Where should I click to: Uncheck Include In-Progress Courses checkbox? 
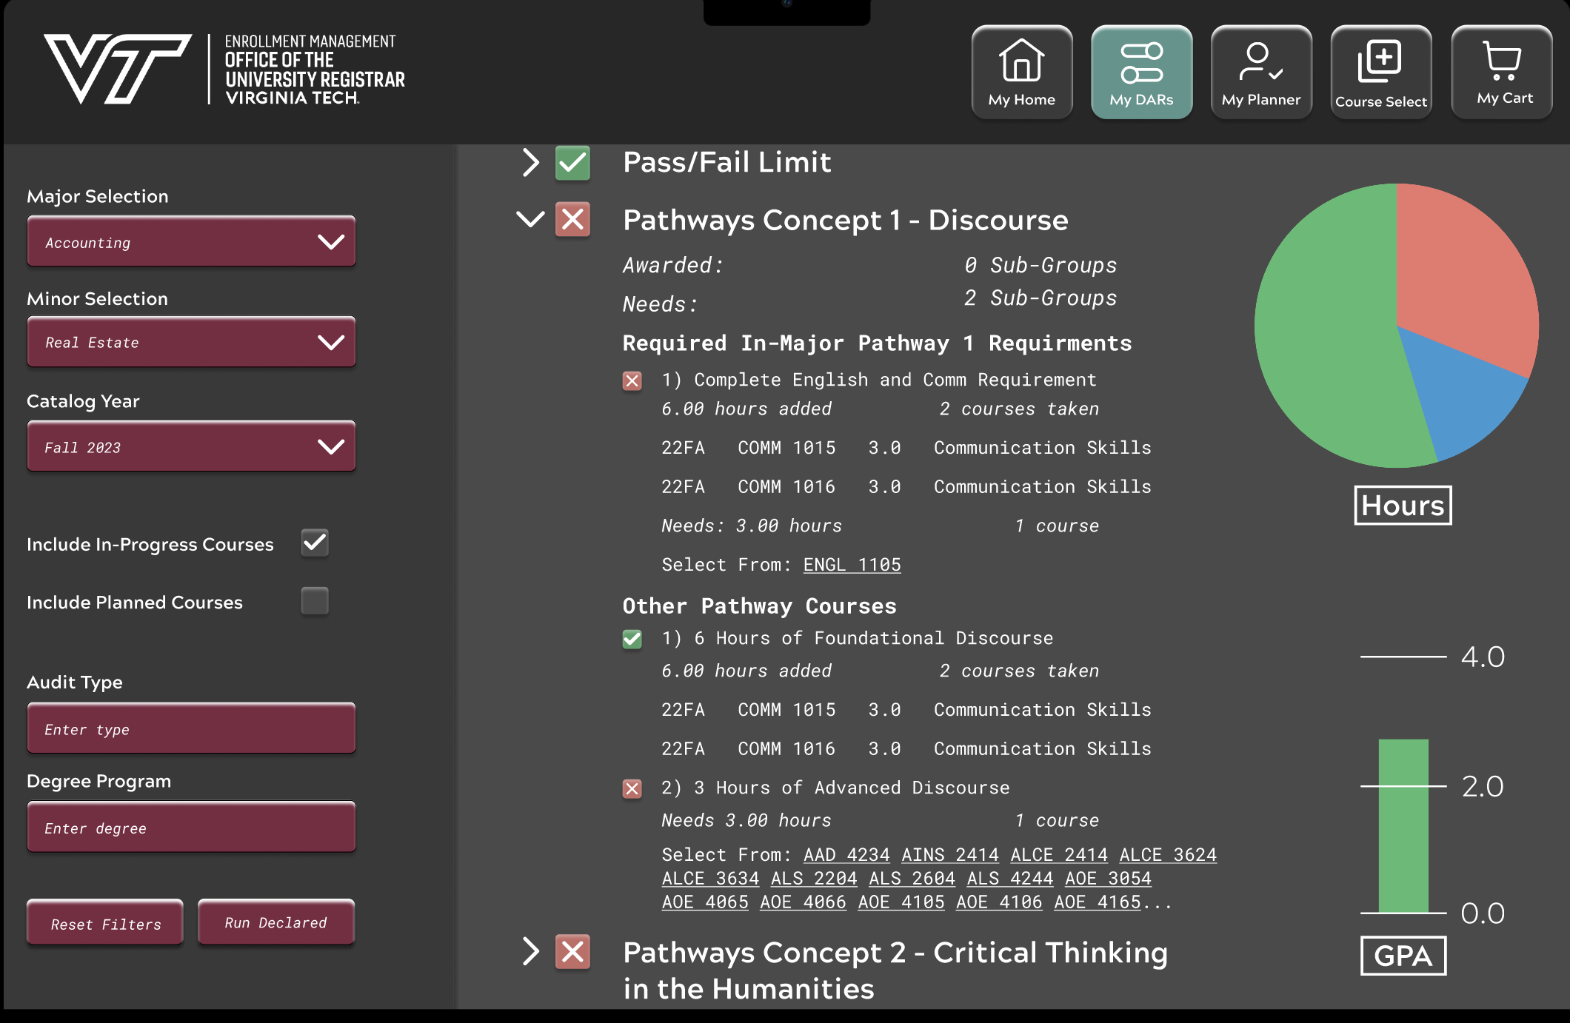click(315, 543)
